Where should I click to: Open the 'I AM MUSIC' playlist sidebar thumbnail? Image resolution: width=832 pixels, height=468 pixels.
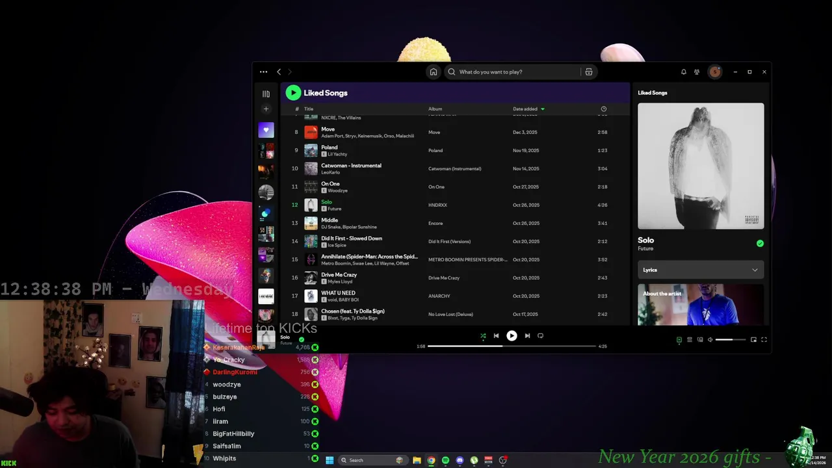coord(266,296)
